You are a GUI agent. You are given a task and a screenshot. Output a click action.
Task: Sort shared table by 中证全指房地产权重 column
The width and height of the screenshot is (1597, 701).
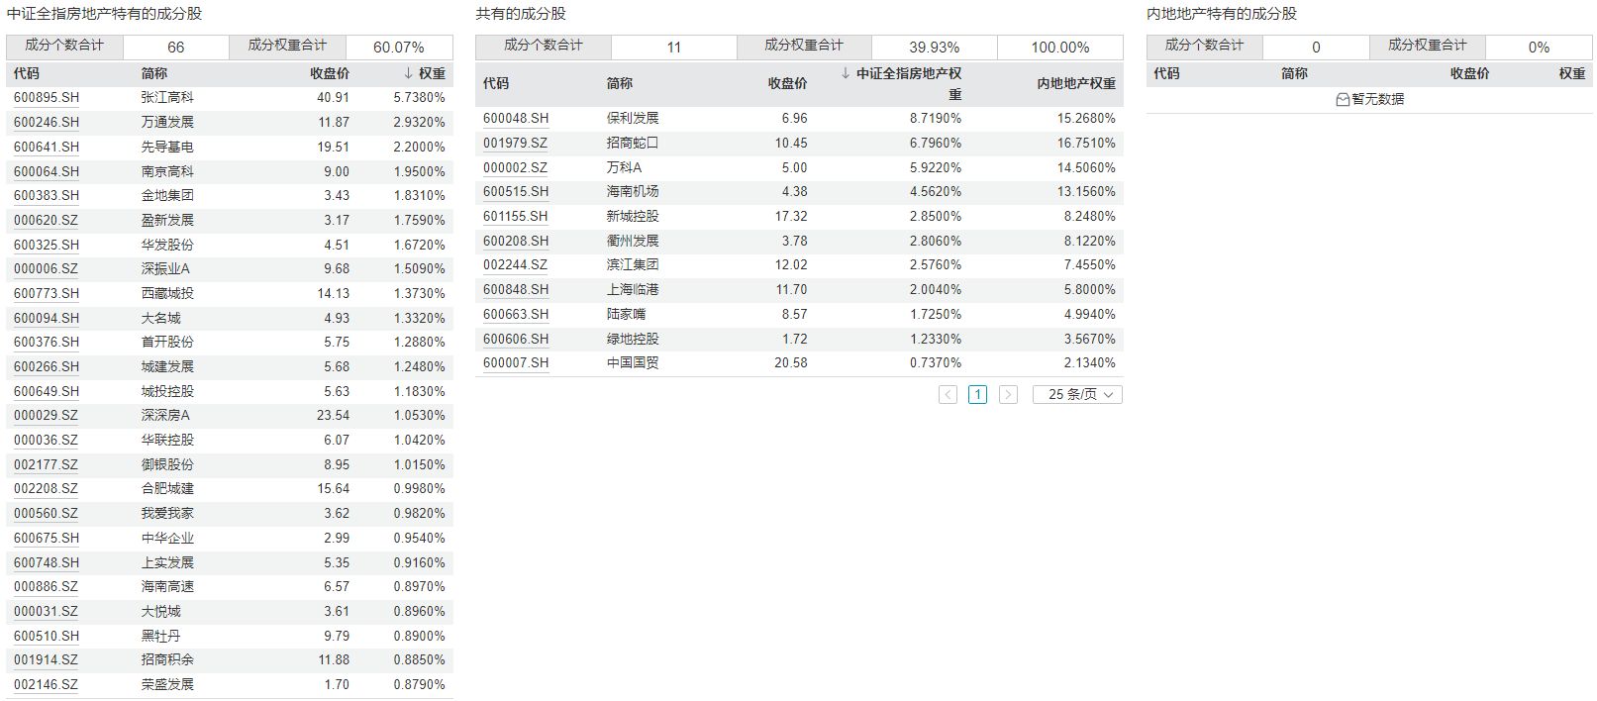click(902, 83)
